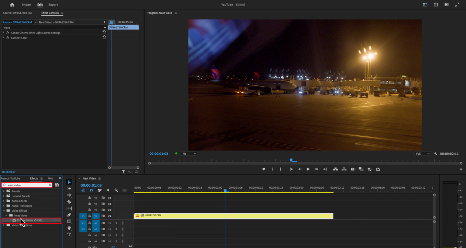Viewport: 466px width, 248px height.
Task: Open timeline display settings wrench
Action: [116, 190]
